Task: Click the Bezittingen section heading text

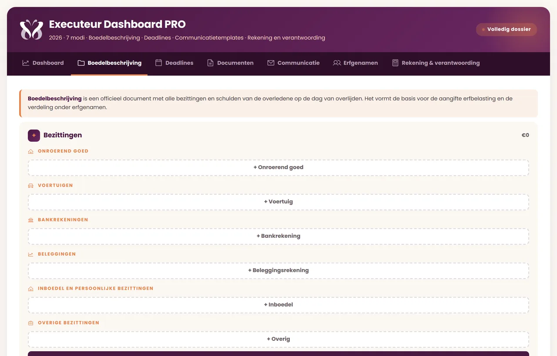Action: coord(63,135)
